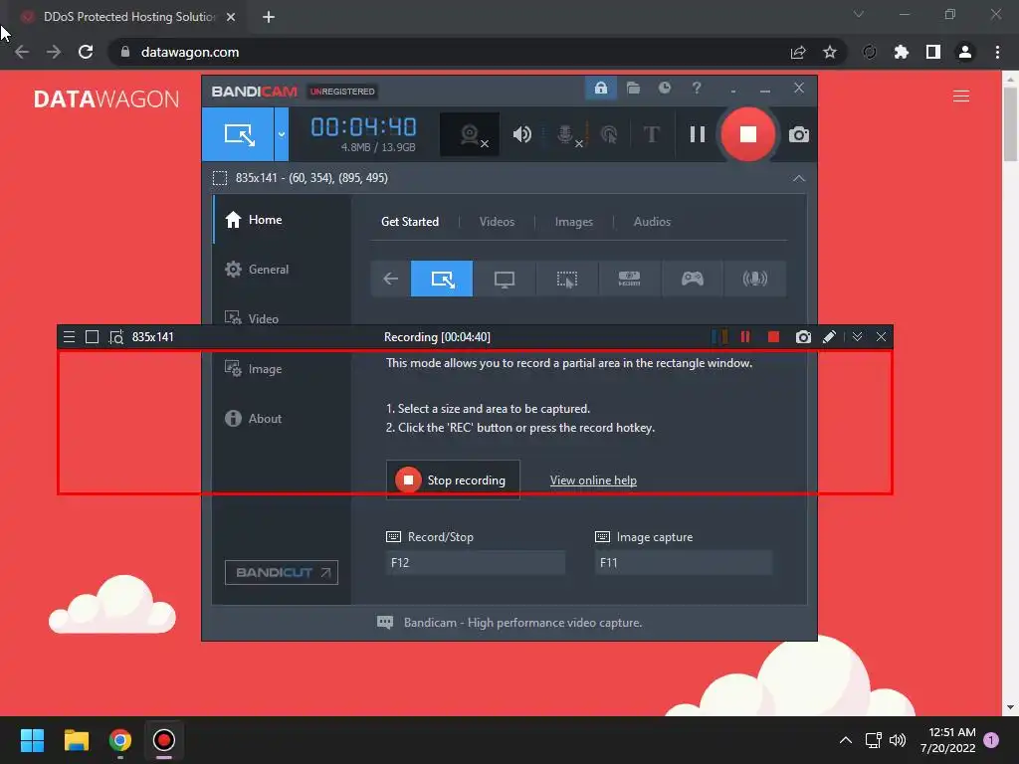This screenshot has height=764, width=1019.
Task: Toggle the speaker sound icon
Action: tap(521, 134)
